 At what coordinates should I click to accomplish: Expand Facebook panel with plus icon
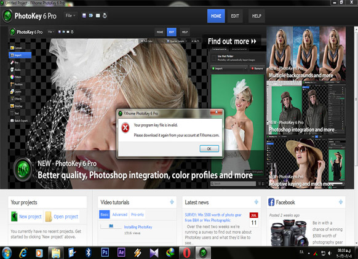click(x=341, y=202)
